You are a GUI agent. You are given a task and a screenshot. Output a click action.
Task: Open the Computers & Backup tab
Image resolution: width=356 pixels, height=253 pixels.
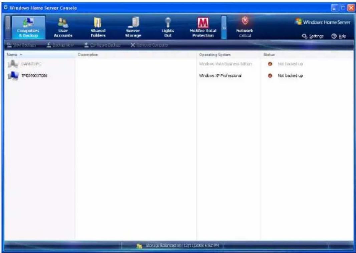[28, 27]
